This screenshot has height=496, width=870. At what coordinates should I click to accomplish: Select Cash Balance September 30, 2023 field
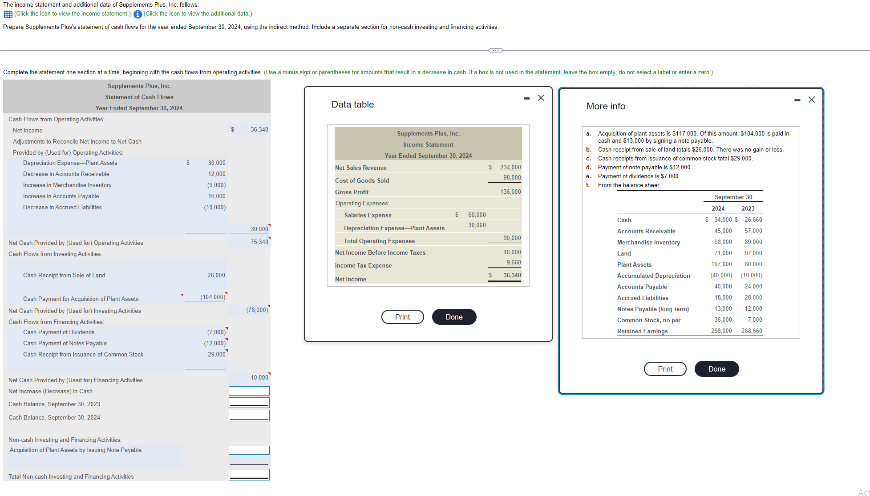(x=249, y=403)
